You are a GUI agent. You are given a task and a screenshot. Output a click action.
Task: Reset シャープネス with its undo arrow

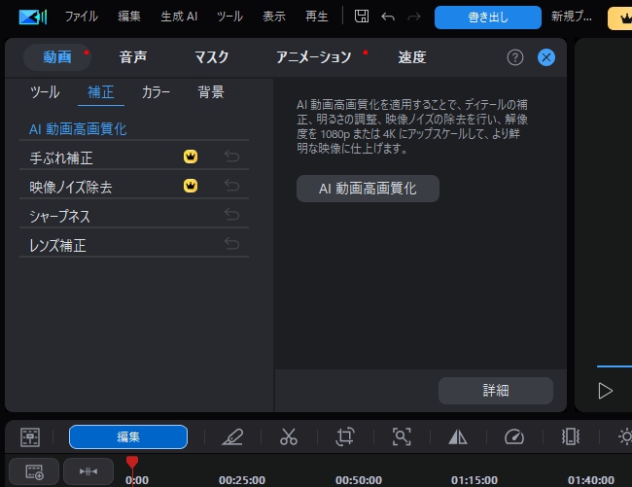click(x=231, y=215)
